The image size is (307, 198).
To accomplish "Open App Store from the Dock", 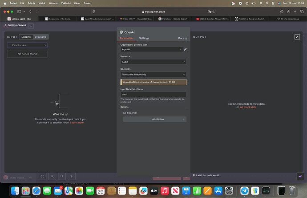I will 218,190.
